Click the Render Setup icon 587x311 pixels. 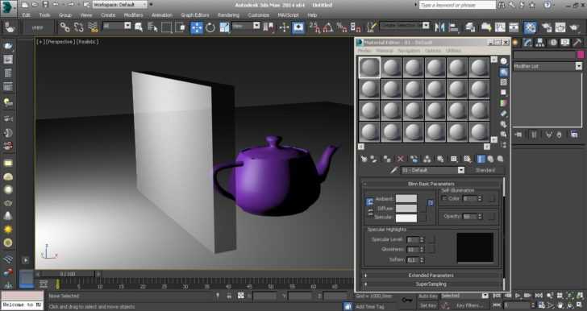pos(546,27)
